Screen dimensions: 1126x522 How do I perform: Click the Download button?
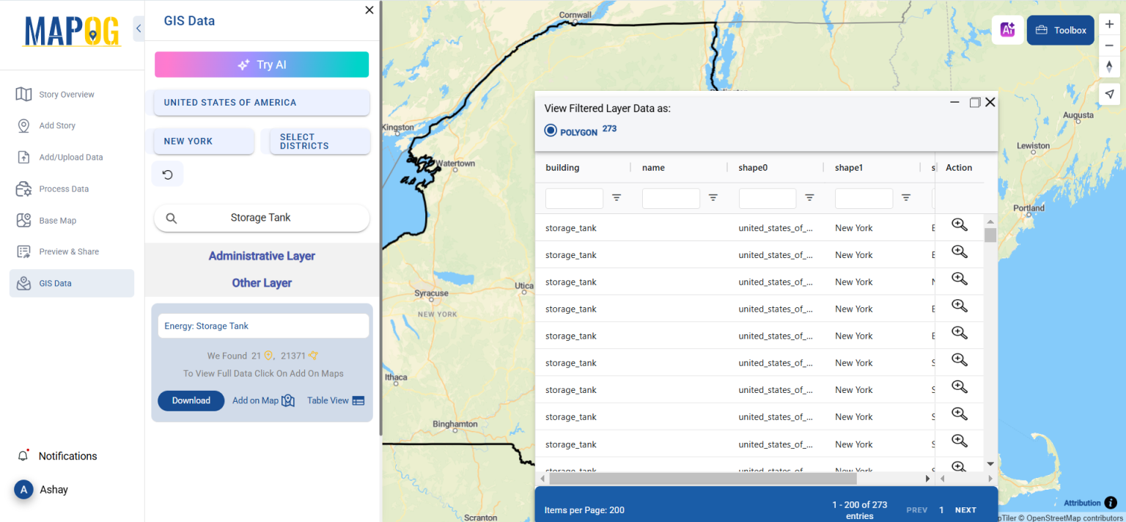[191, 400]
